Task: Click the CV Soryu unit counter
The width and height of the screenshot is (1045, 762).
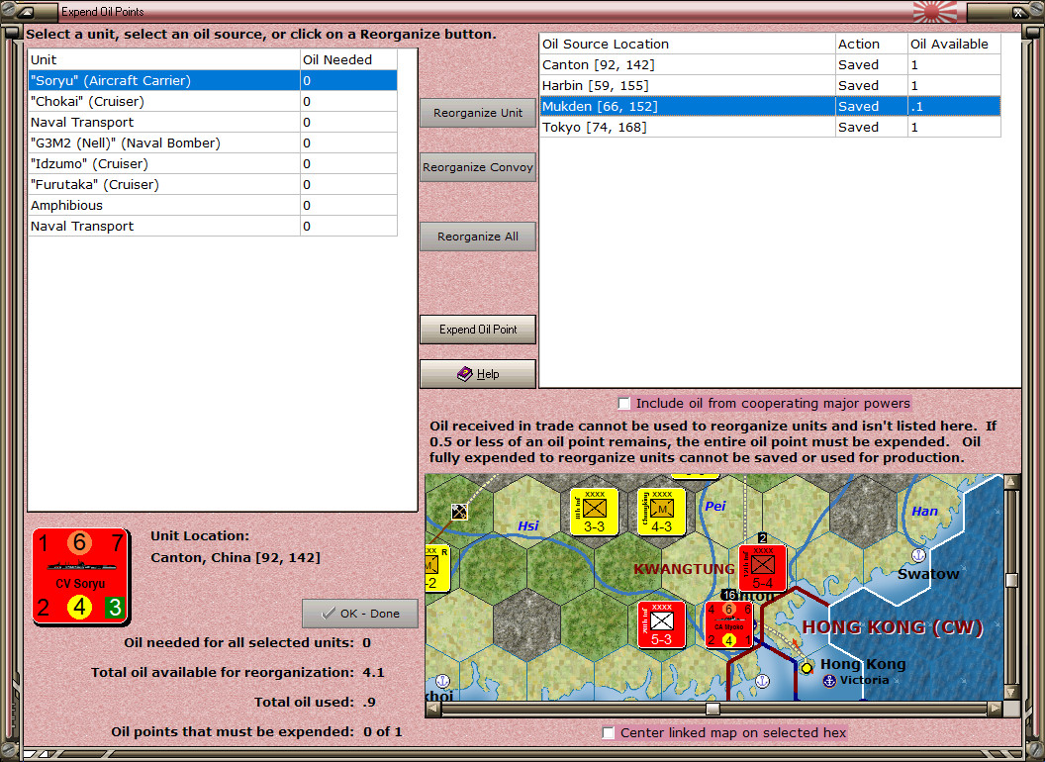Action: point(80,575)
